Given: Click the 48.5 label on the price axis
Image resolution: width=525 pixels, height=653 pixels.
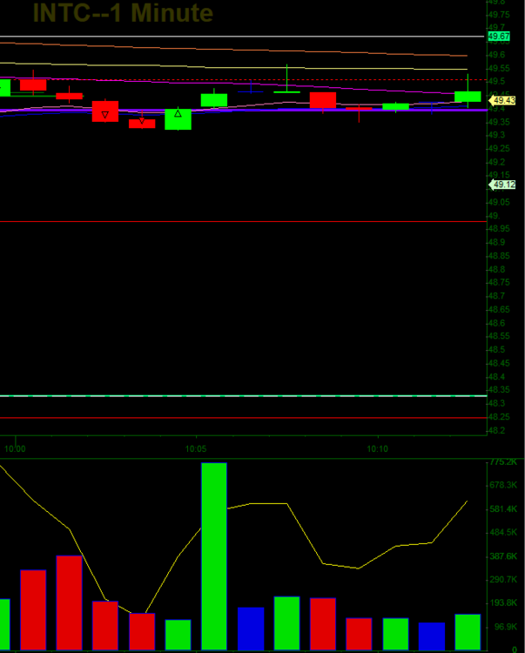Looking at the screenshot, I should pos(499,349).
